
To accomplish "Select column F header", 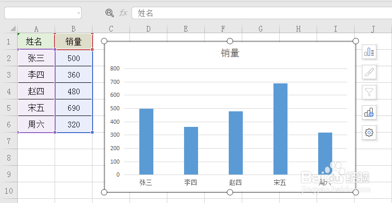I will coord(223,29).
